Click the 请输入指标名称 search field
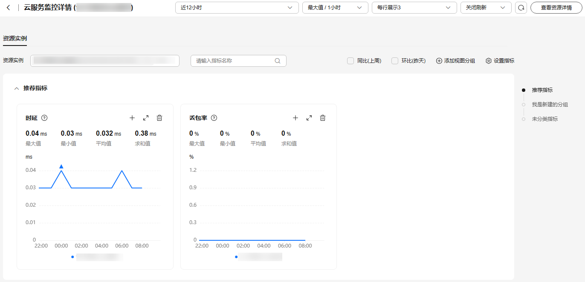 234,61
